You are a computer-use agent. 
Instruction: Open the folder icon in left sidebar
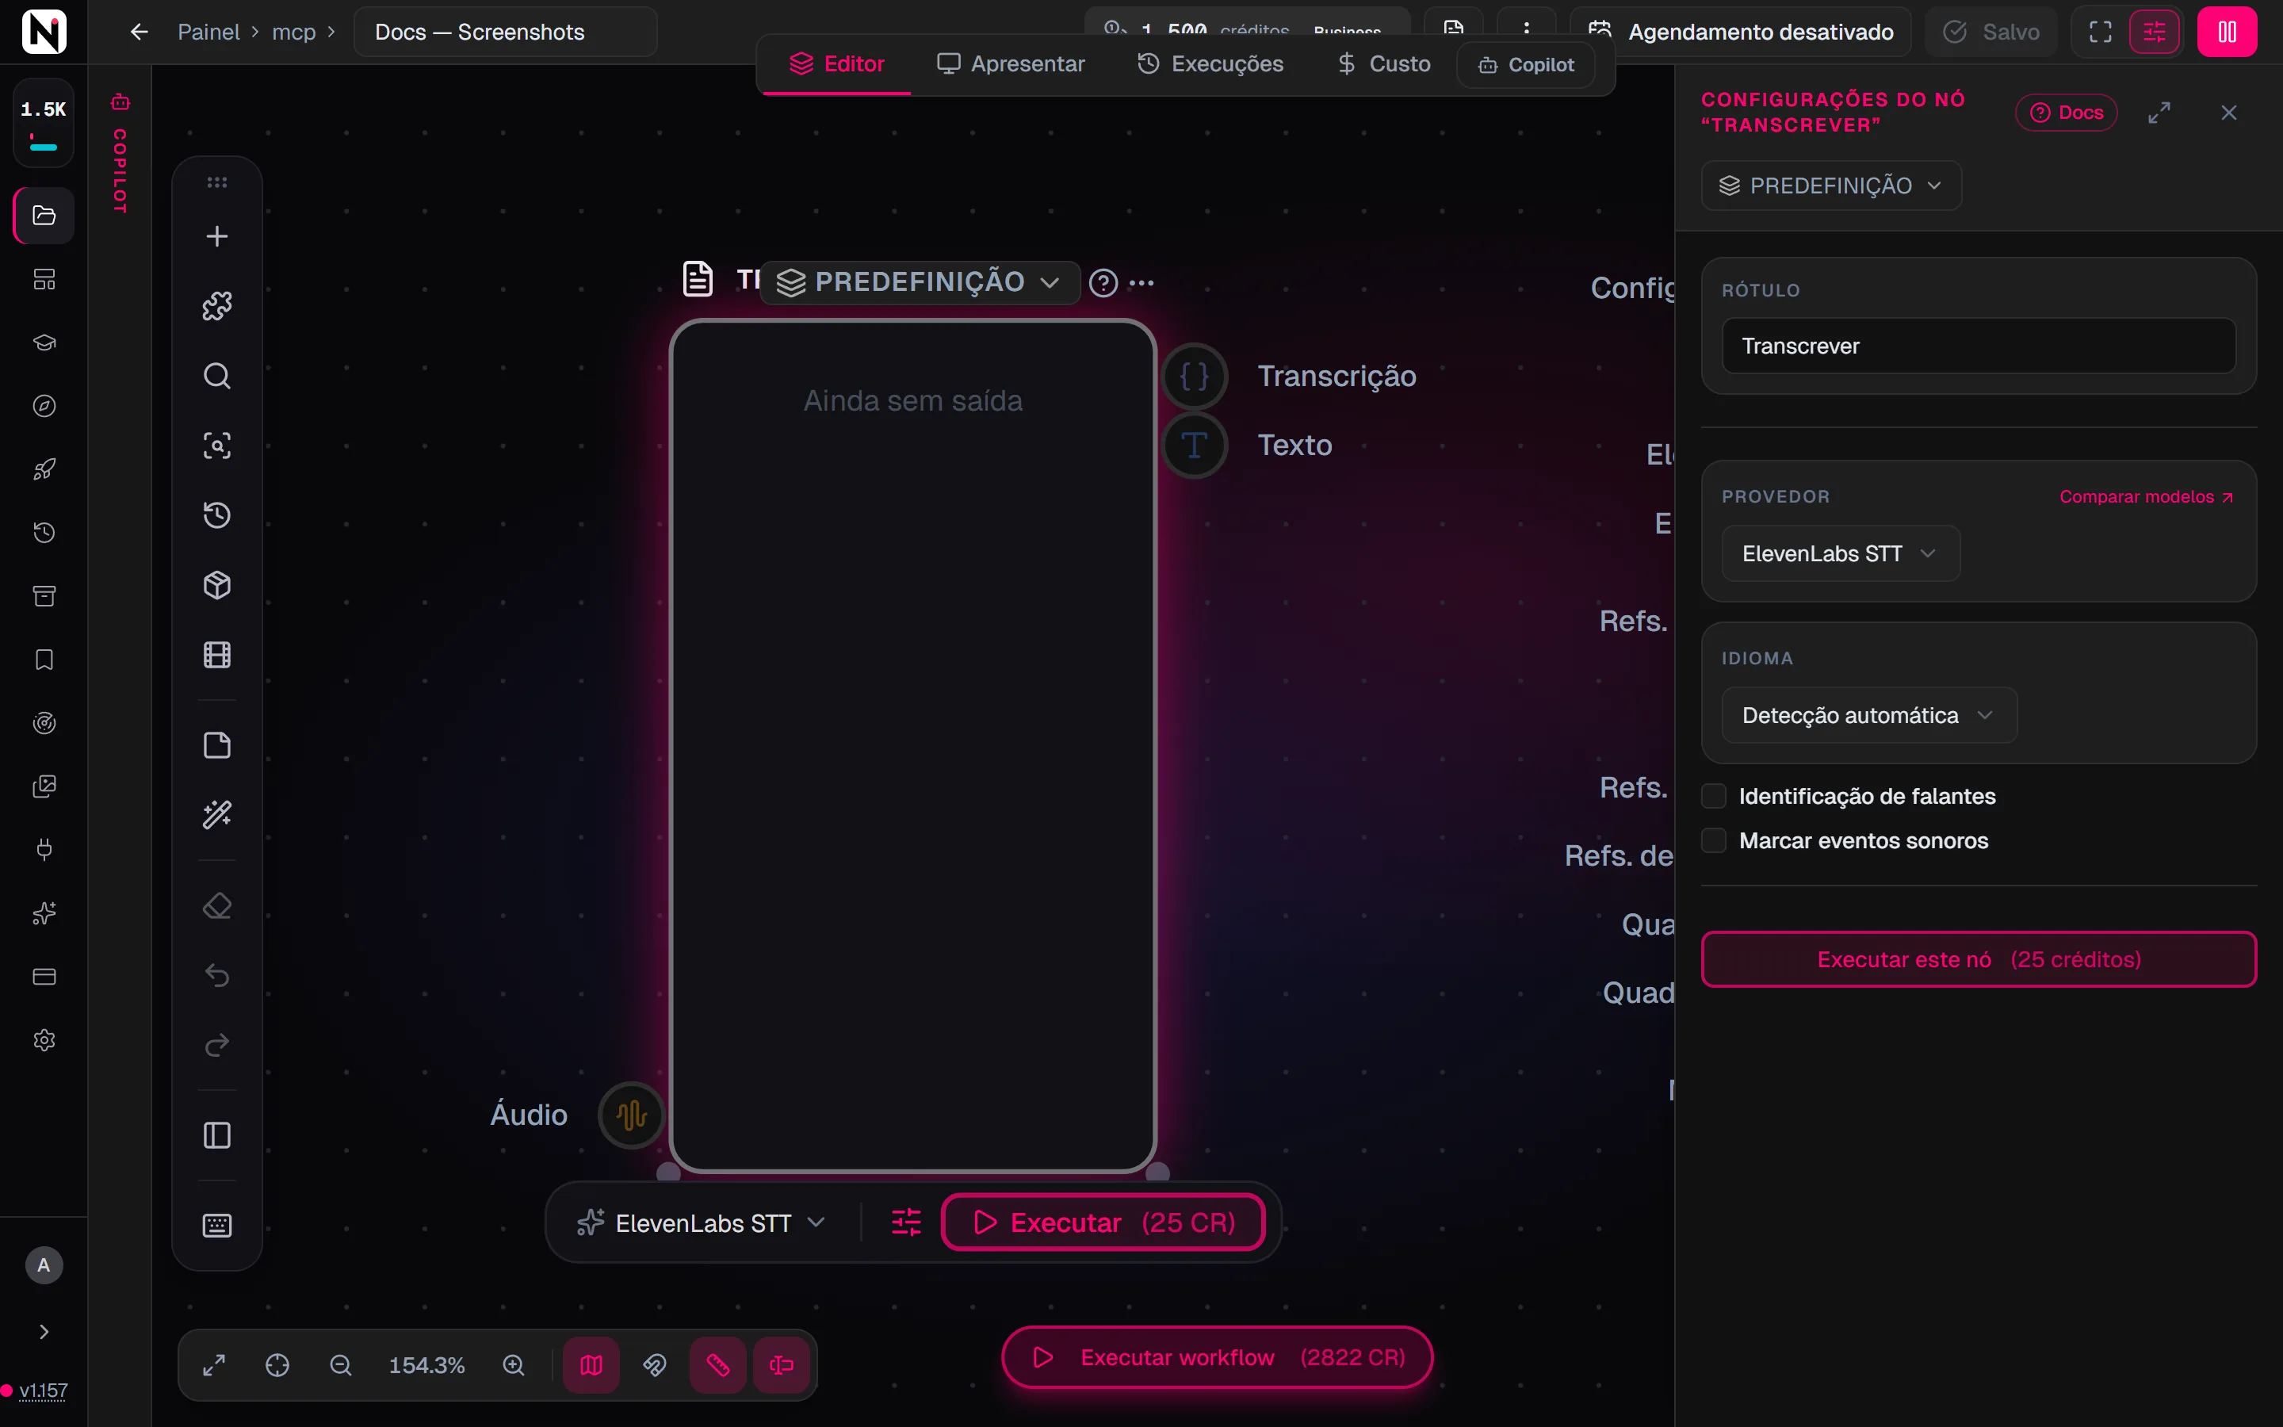coord(44,215)
